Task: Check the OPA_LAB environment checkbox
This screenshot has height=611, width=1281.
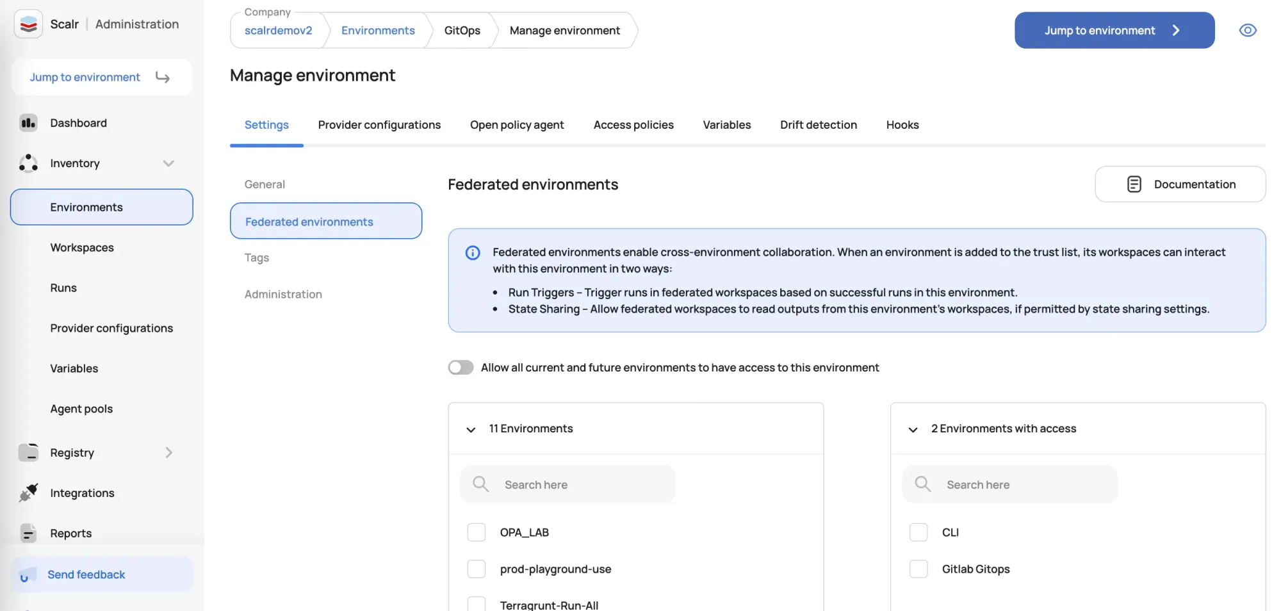Action: tap(477, 532)
